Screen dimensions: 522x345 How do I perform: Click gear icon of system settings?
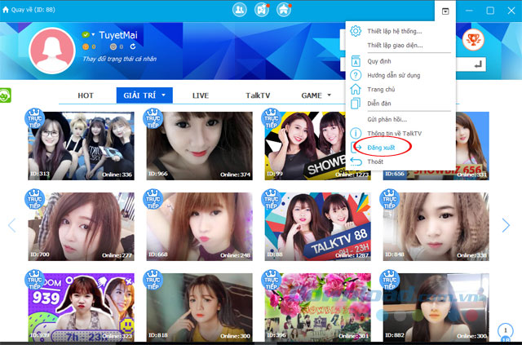pos(356,31)
